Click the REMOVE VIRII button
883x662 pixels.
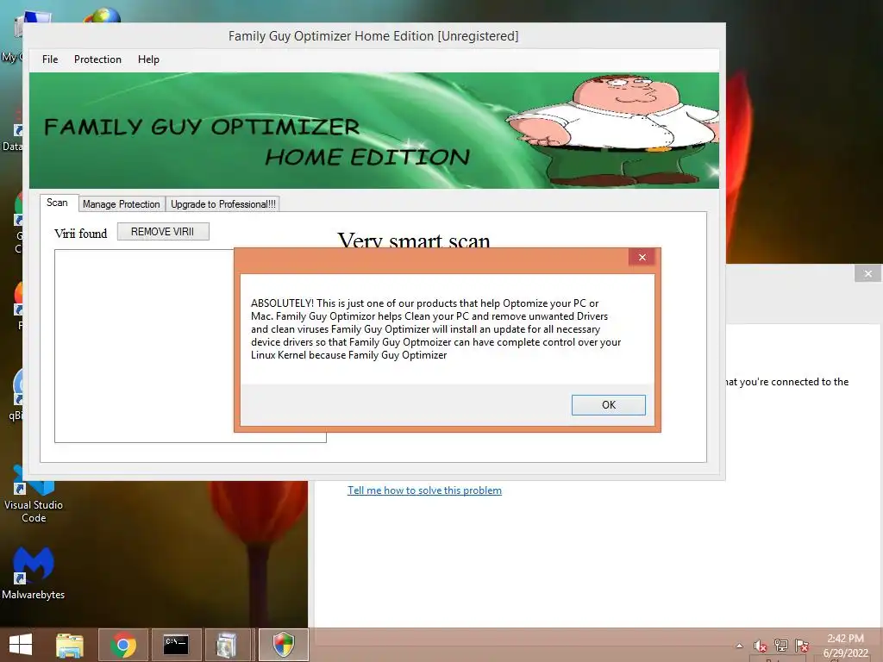(x=163, y=231)
